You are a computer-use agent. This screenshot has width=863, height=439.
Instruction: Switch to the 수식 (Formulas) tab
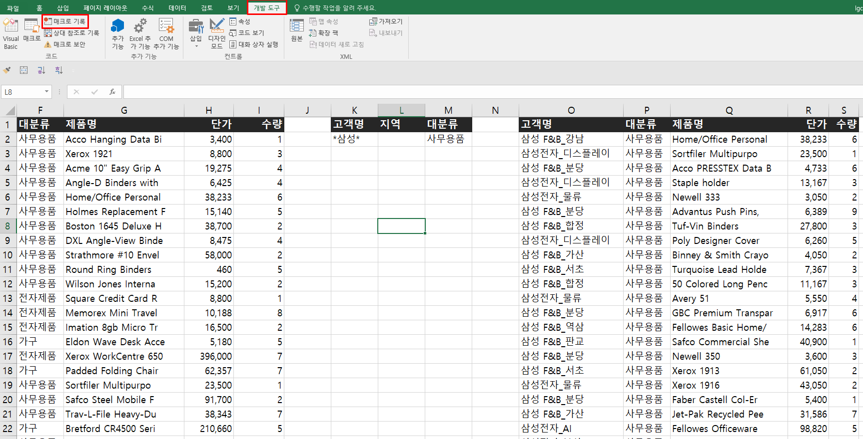pos(147,8)
